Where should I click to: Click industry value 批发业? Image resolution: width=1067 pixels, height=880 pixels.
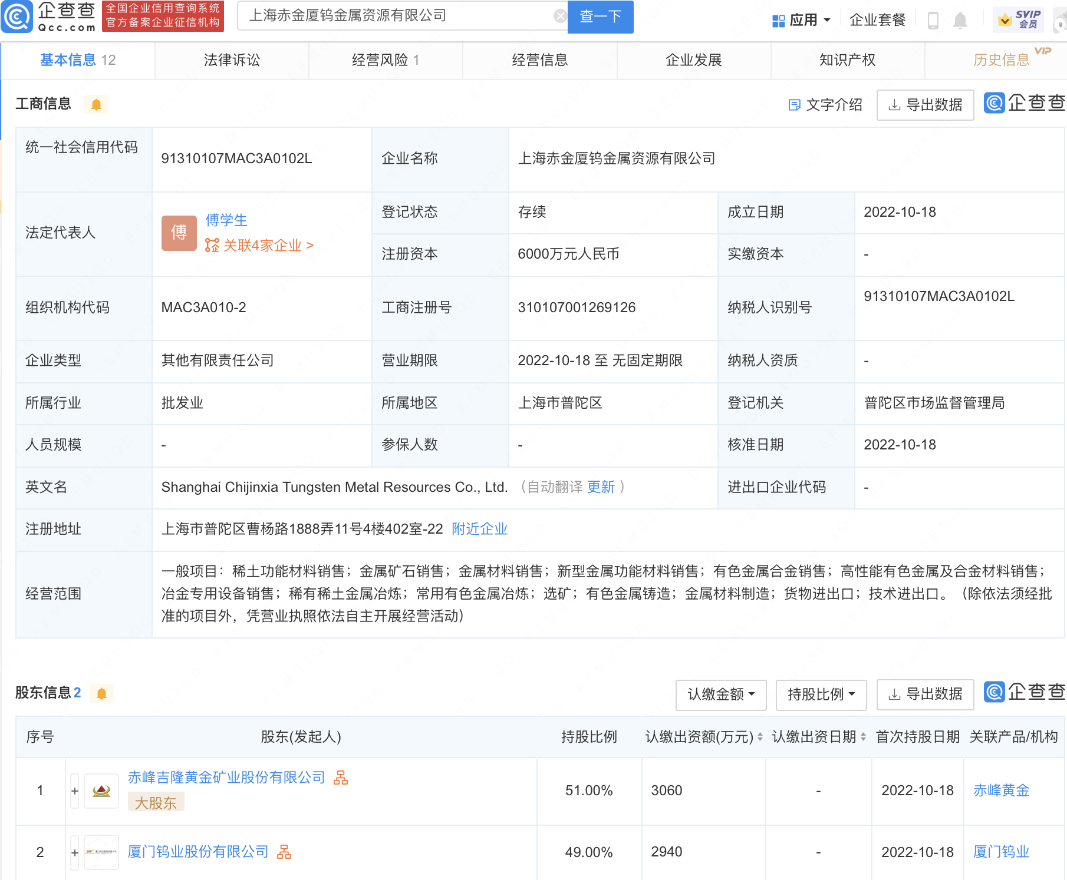182,403
